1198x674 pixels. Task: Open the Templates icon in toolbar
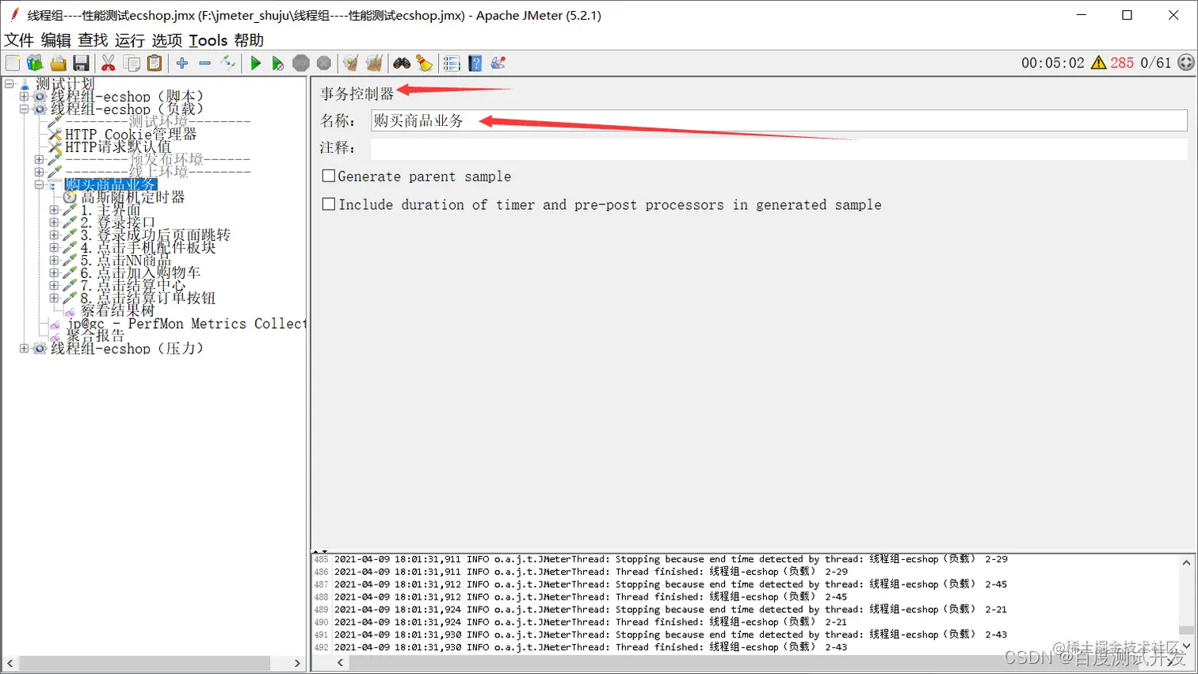(x=35, y=63)
